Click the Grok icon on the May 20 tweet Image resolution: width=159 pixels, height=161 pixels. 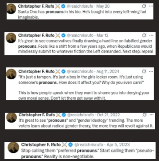pos(144,6)
